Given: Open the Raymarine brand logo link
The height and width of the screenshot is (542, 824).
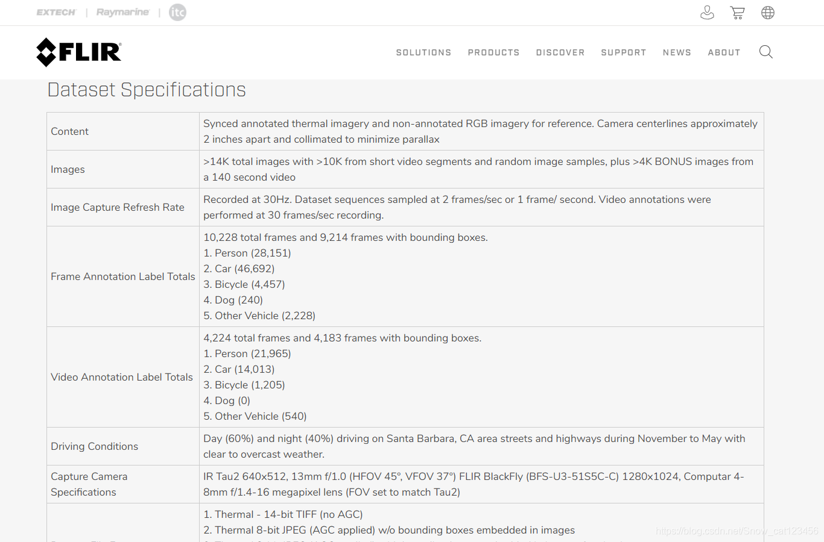Looking at the screenshot, I should [122, 13].
